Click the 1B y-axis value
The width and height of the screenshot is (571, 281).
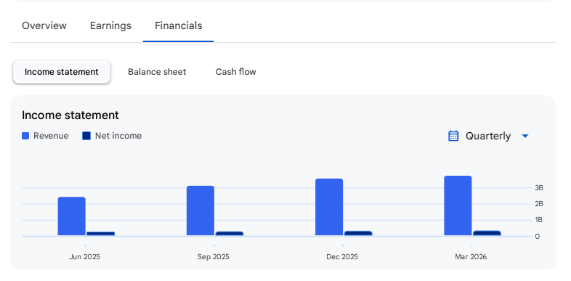pos(539,220)
